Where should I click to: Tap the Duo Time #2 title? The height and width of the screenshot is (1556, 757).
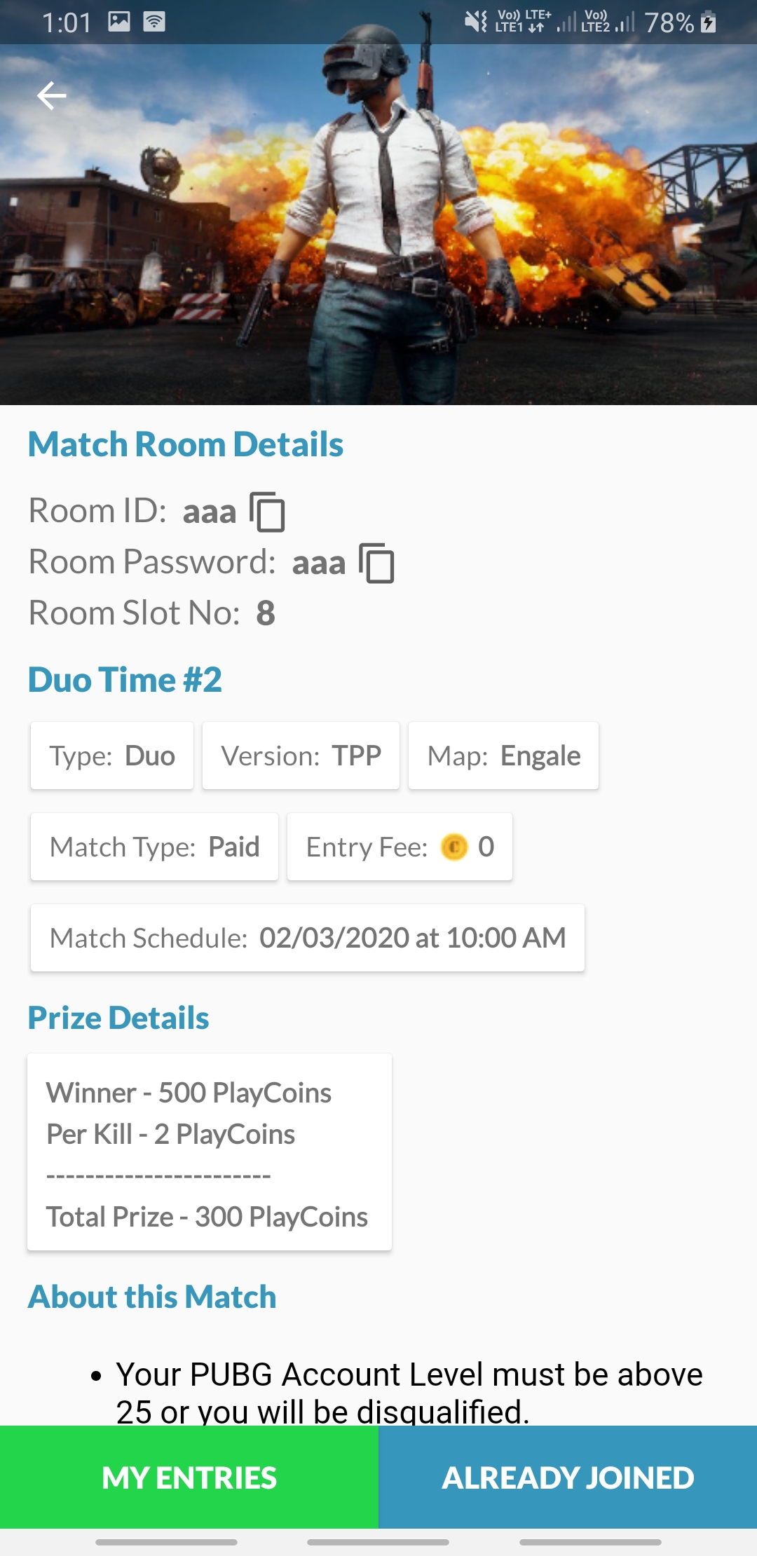point(125,680)
